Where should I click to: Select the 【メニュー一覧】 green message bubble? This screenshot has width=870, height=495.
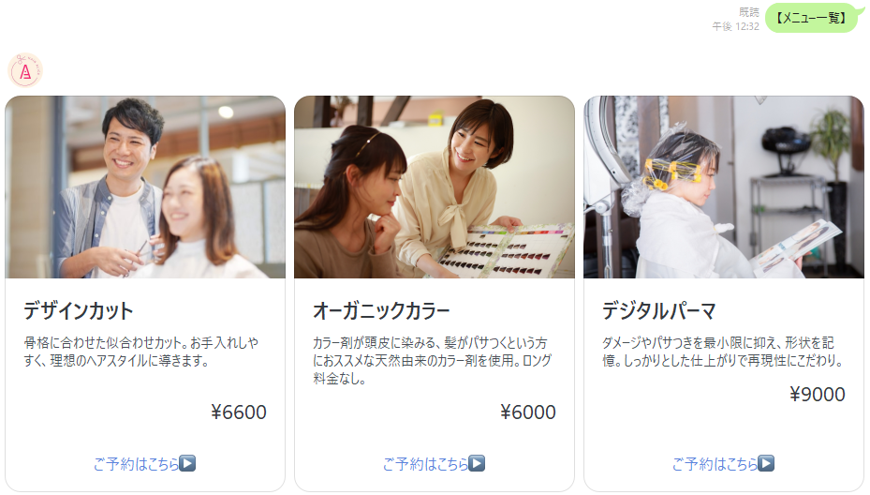point(812,18)
